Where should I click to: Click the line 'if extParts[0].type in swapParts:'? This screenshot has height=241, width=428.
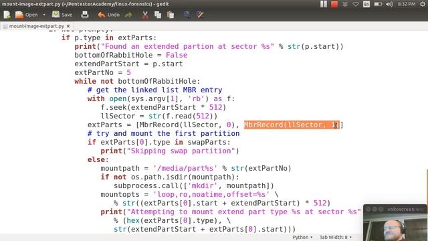point(159,143)
